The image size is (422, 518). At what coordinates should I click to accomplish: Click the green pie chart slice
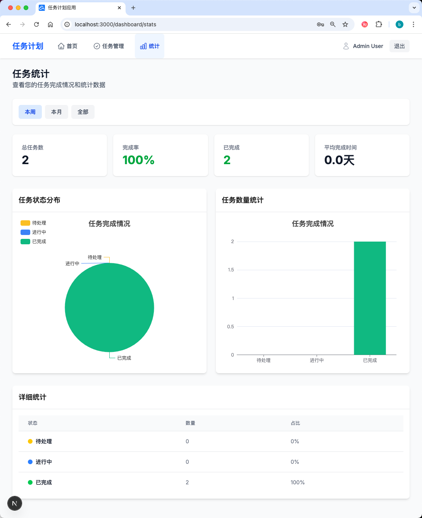(110, 307)
